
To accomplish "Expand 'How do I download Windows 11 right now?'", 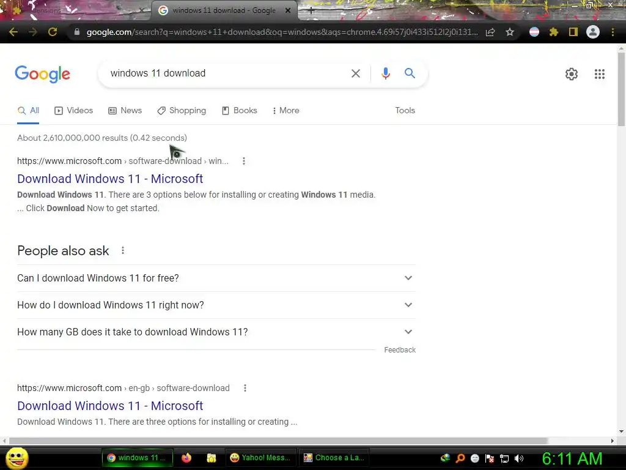I will (216, 305).
